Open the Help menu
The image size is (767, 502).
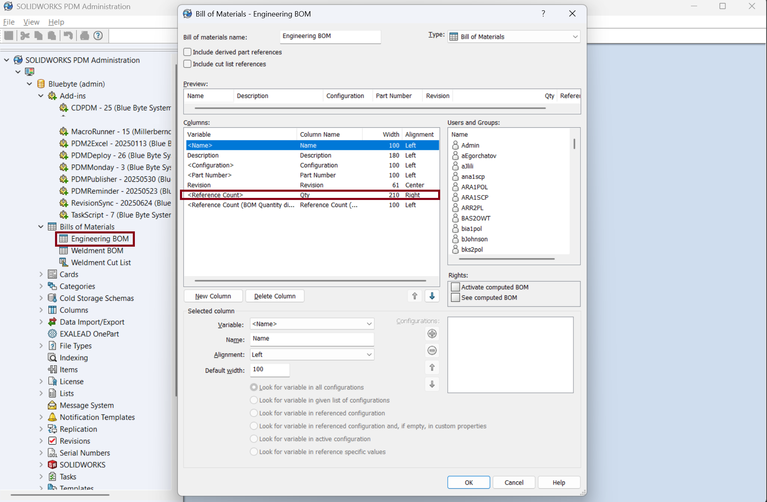(x=56, y=22)
